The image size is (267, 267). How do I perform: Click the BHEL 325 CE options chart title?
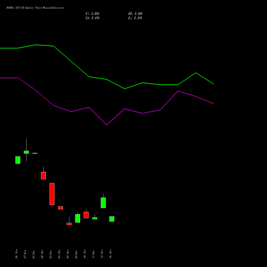(x=35, y=8)
